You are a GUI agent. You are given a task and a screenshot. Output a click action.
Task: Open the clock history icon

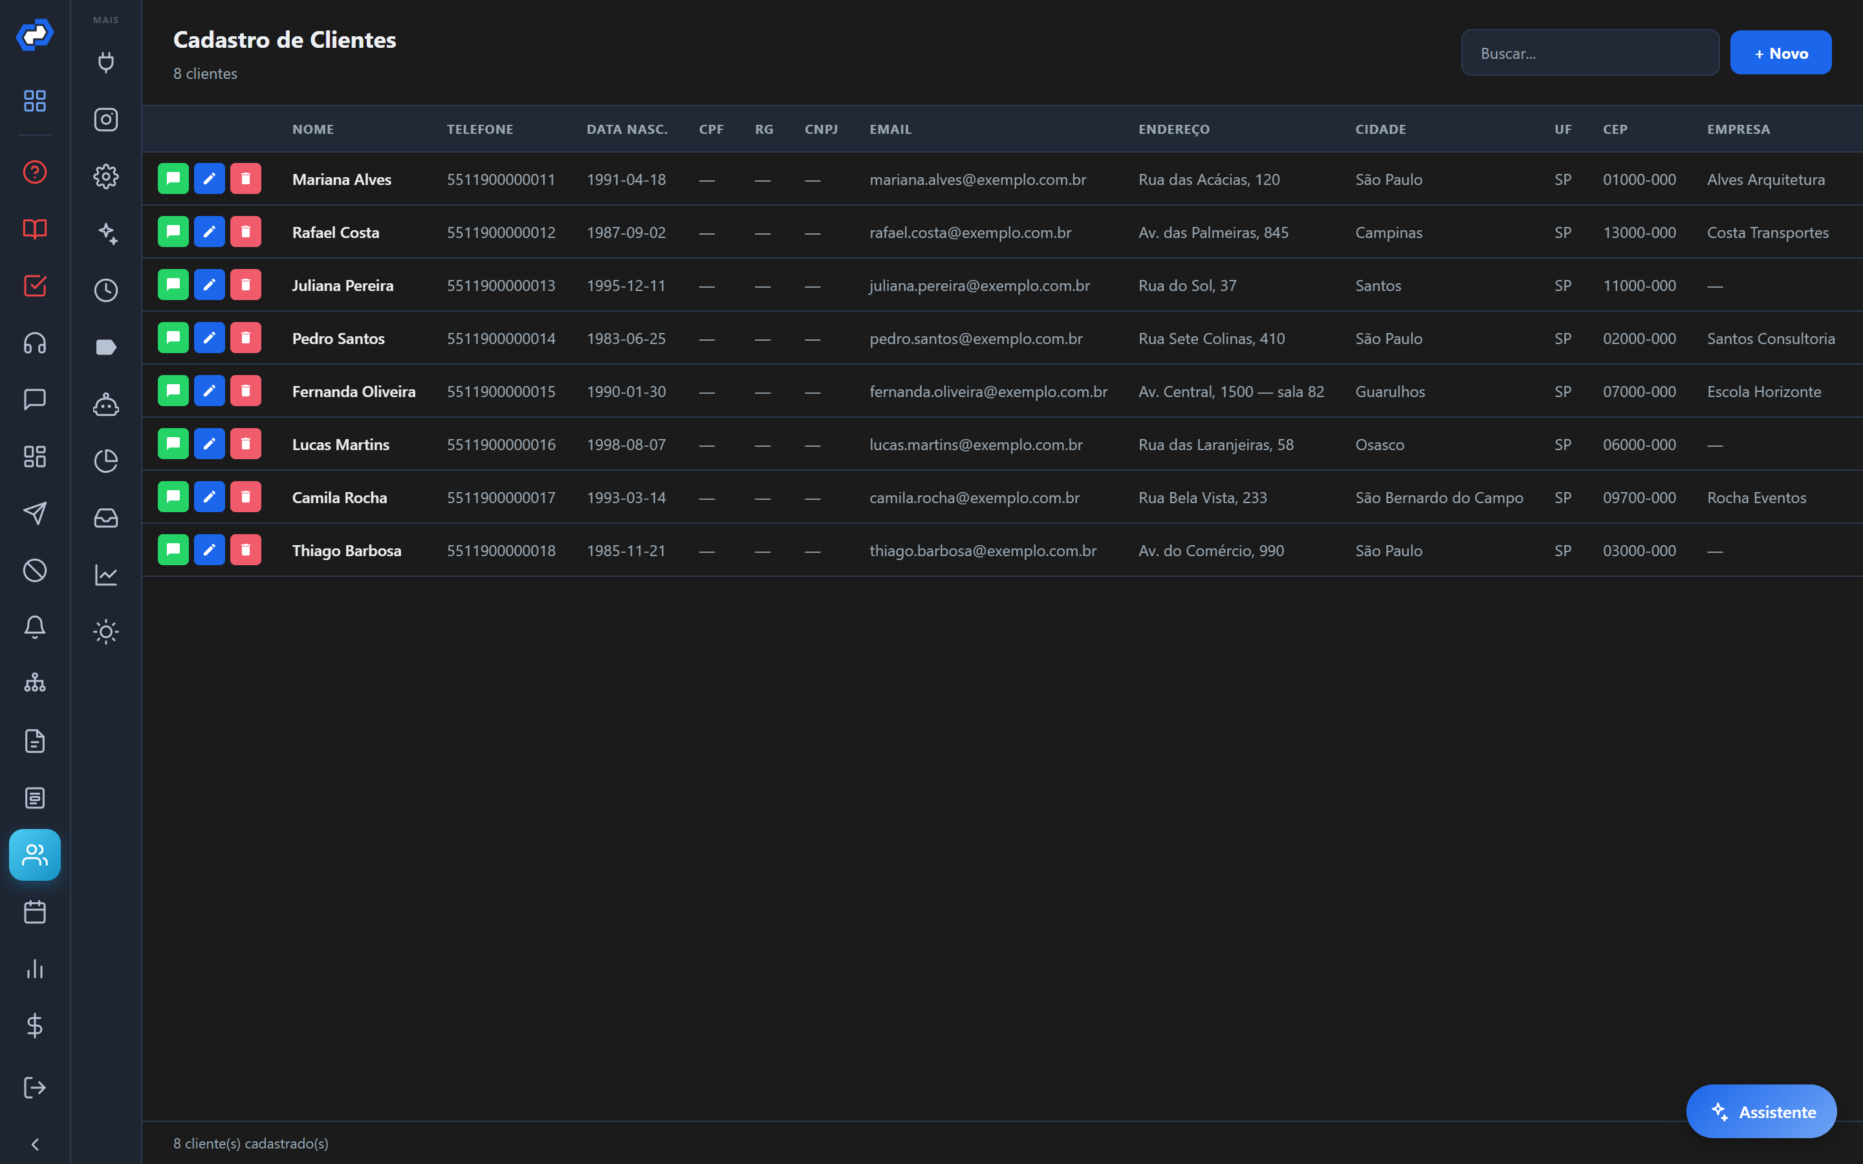click(106, 290)
